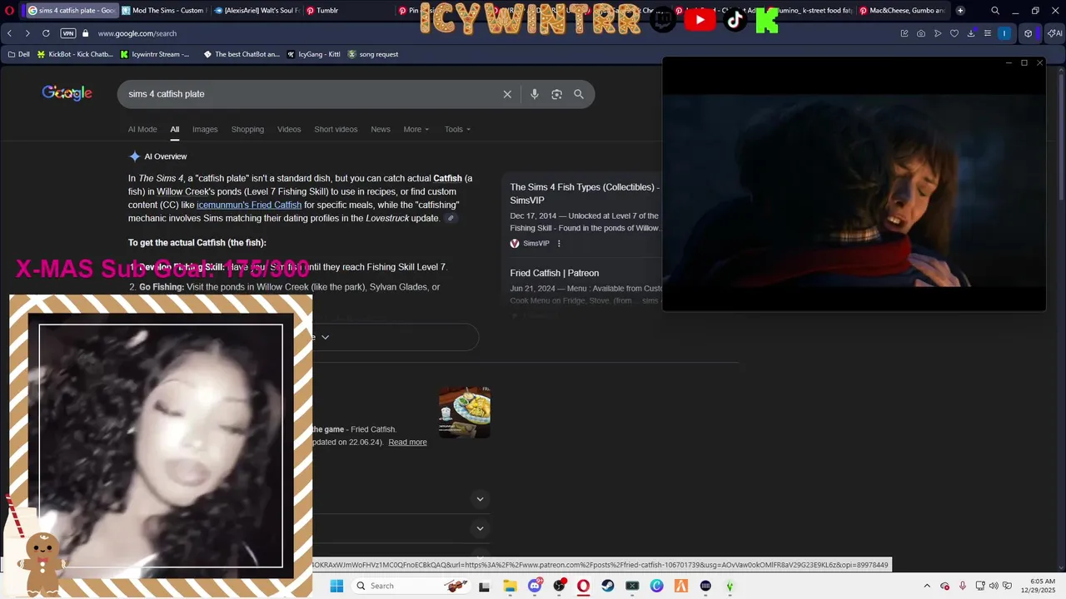This screenshot has height=599, width=1066.
Task: Go back with the browser back arrow
Action: coord(9,33)
